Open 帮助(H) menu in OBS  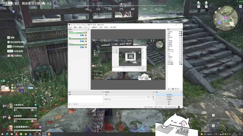(106, 27)
